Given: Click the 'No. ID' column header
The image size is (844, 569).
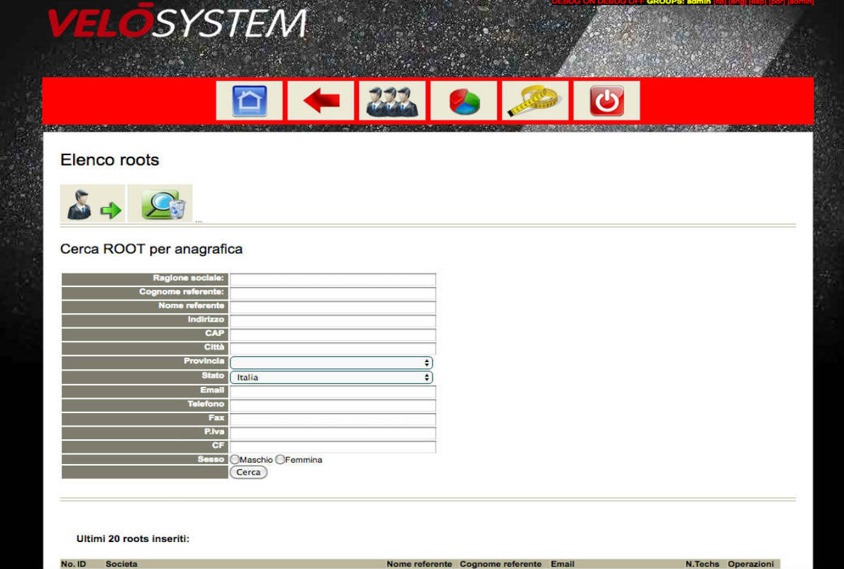Looking at the screenshot, I should (73, 564).
